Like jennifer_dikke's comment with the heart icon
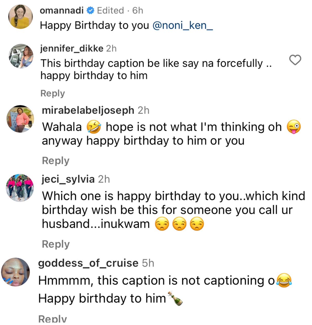This screenshot has width=312, height=325. click(x=295, y=60)
